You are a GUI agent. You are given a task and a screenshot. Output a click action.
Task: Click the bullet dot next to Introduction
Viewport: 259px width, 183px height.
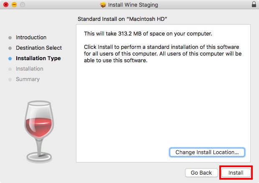[10, 38]
